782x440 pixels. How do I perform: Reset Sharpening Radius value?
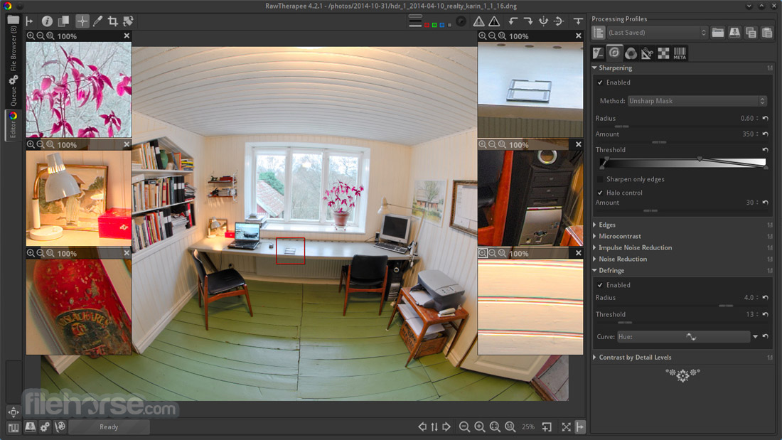pyautogui.click(x=766, y=118)
